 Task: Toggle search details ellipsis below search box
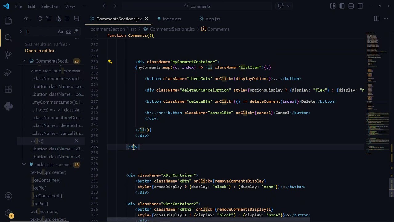pyautogui.click(x=77, y=39)
